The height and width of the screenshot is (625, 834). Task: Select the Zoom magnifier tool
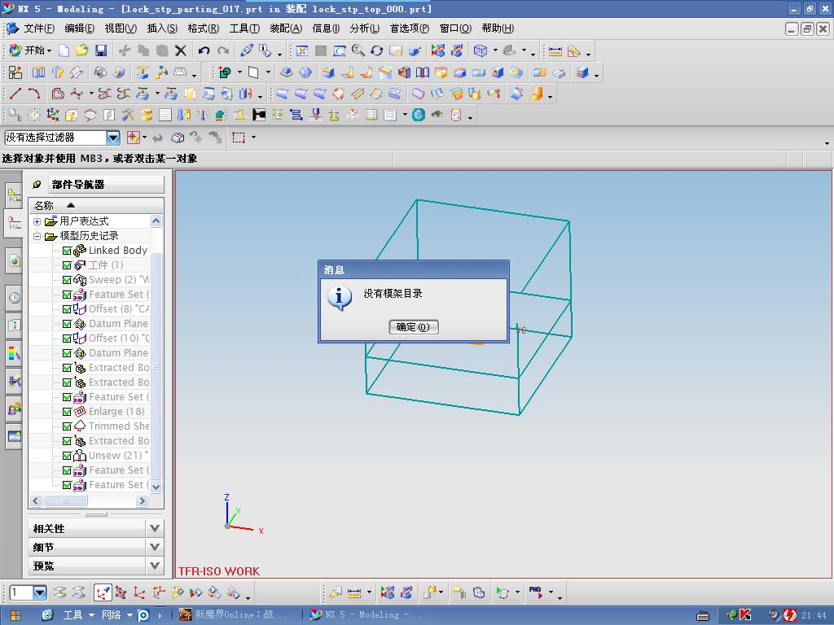click(358, 50)
